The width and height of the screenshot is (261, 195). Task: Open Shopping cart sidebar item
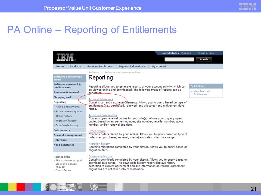coord(69,97)
